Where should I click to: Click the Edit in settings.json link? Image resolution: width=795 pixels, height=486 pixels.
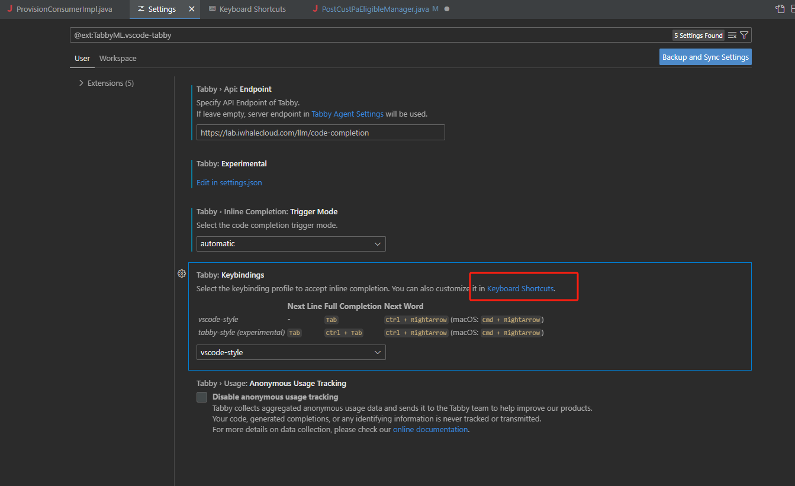[229, 183]
